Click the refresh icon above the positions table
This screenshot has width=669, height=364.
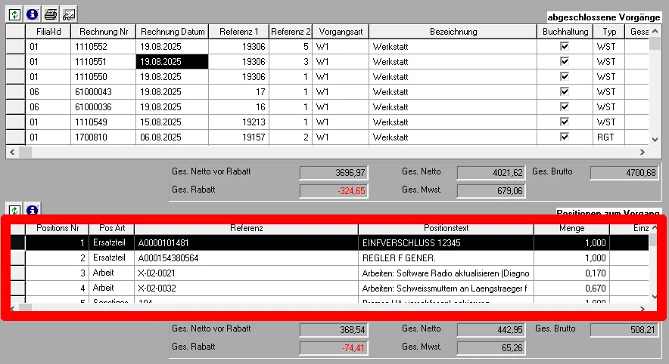pos(14,209)
